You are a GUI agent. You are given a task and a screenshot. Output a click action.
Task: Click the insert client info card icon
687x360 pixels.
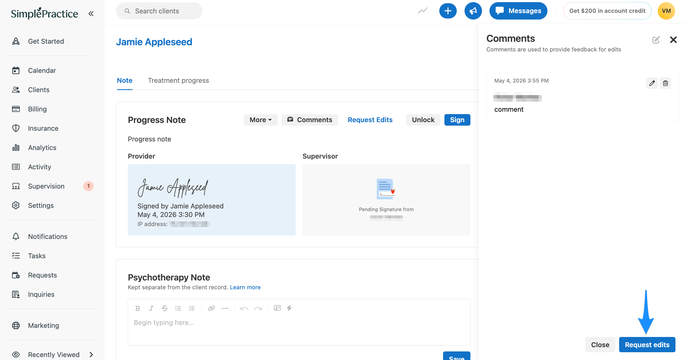[277, 308]
